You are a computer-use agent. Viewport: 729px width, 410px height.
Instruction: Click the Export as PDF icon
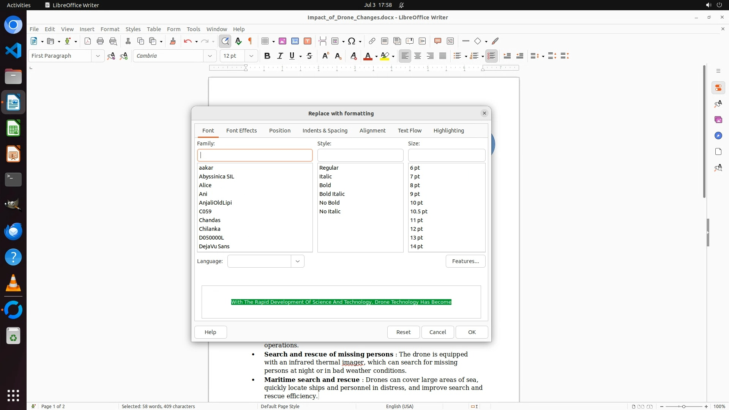click(x=88, y=41)
